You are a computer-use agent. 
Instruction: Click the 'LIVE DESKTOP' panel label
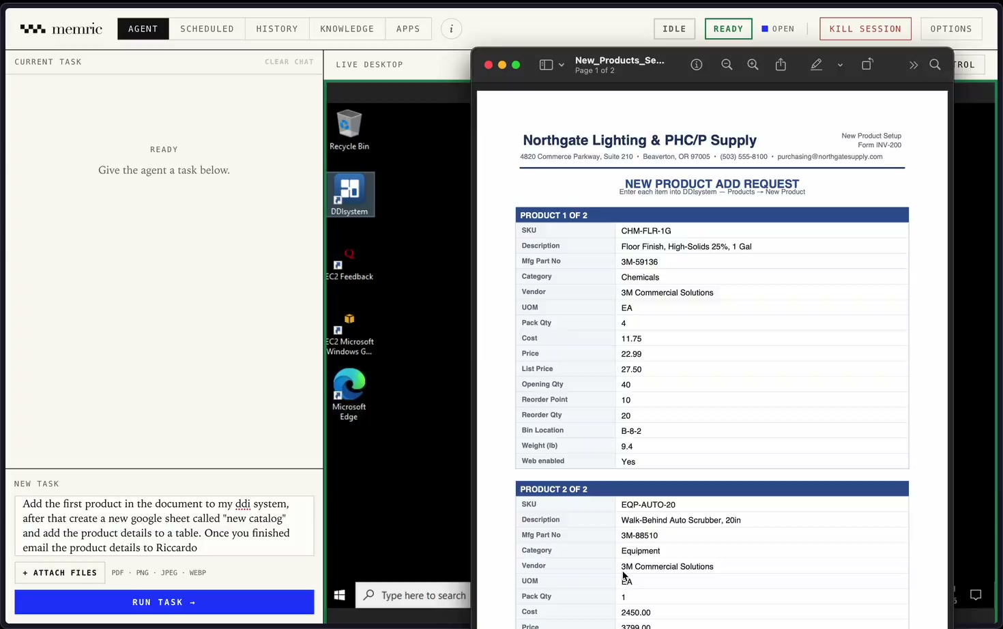click(x=369, y=65)
